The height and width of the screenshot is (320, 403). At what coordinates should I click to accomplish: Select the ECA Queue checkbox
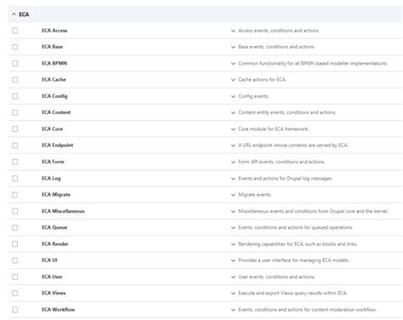[x=15, y=227]
